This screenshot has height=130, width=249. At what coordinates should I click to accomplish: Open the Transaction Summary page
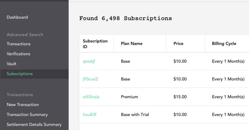point(27,115)
